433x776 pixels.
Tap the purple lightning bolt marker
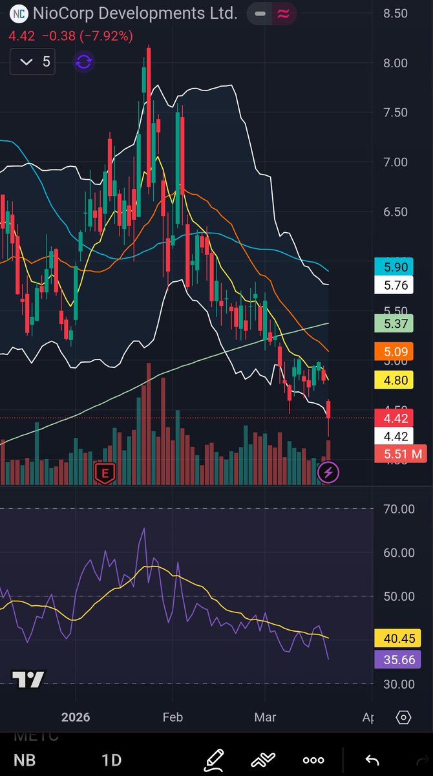pos(328,473)
